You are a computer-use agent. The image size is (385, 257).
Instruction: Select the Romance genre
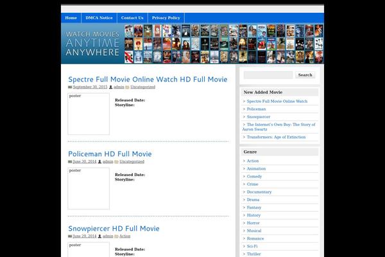click(x=255, y=238)
